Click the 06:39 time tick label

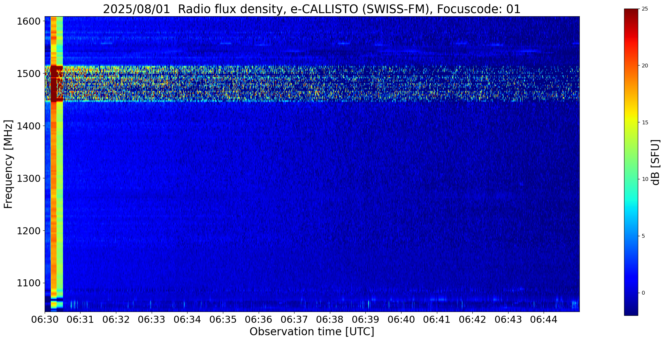tap(366, 320)
